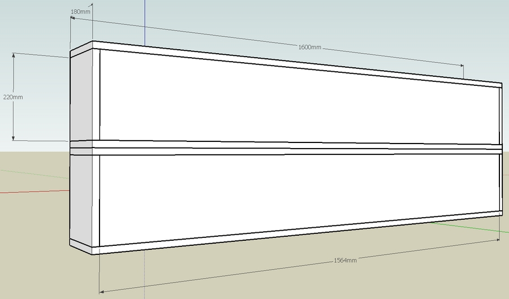Select the 180mm dimension label
Screen dimensions: 509x299
pyautogui.click(x=80, y=12)
